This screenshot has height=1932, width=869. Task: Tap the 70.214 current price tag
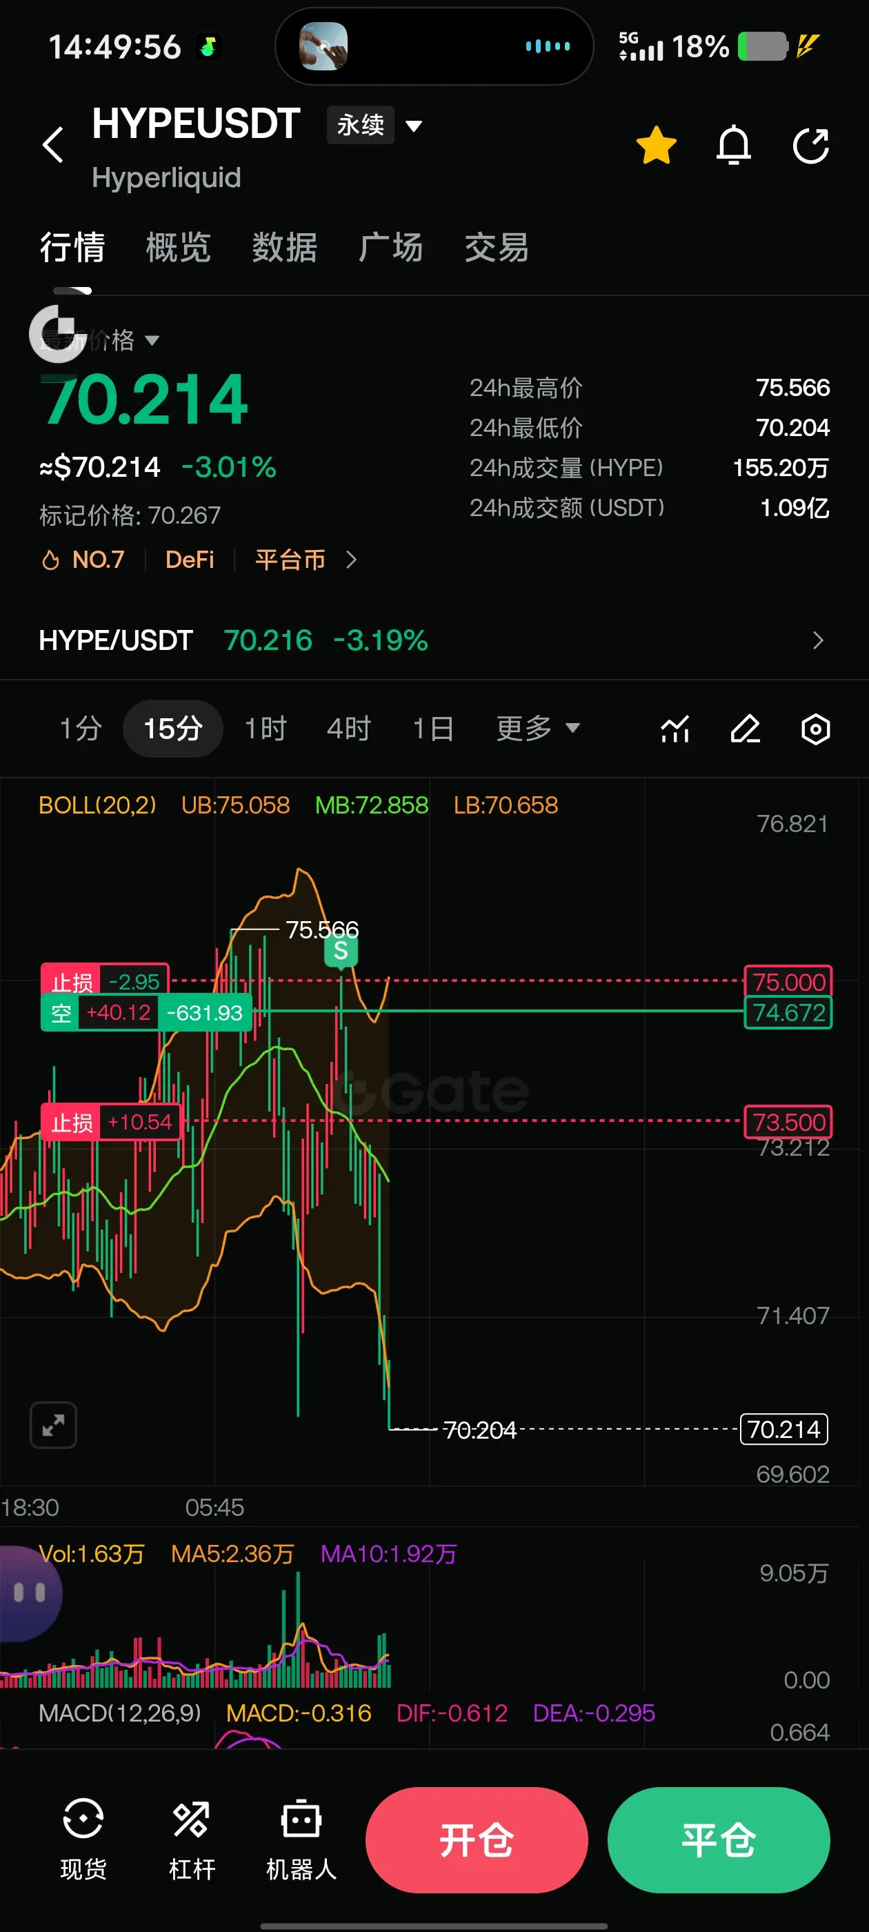pos(784,1429)
